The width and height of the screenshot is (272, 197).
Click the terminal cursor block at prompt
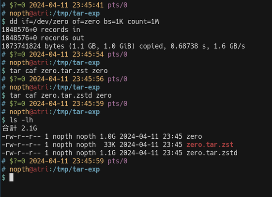click(12, 177)
